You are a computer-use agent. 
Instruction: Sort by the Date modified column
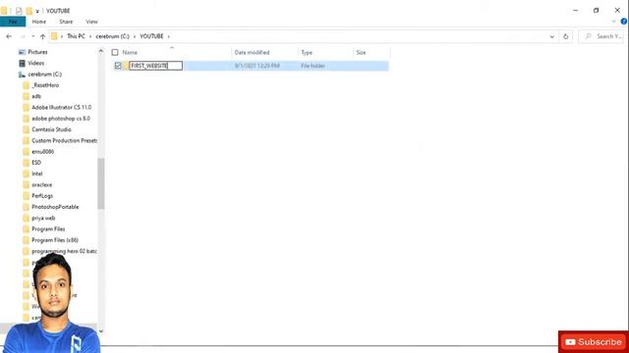click(x=252, y=52)
